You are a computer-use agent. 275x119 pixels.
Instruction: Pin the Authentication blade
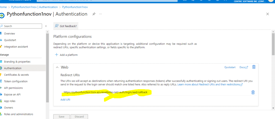pos(94,14)
